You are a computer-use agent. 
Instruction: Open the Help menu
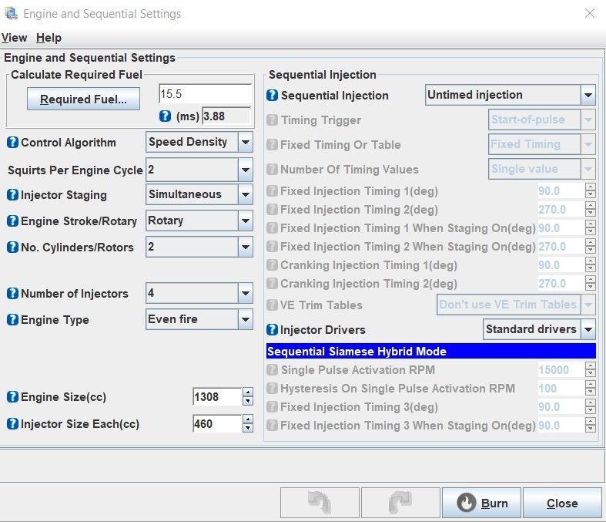tap(49, 38)
